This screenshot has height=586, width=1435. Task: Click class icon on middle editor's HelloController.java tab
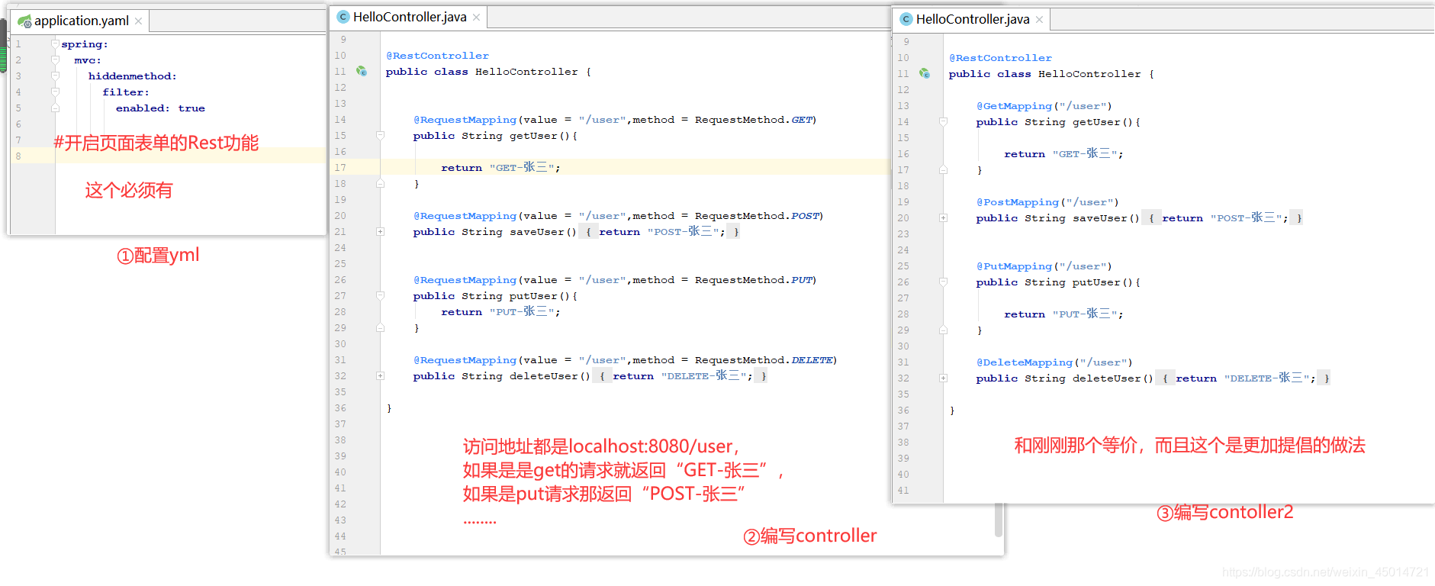[x=343, y=17]
